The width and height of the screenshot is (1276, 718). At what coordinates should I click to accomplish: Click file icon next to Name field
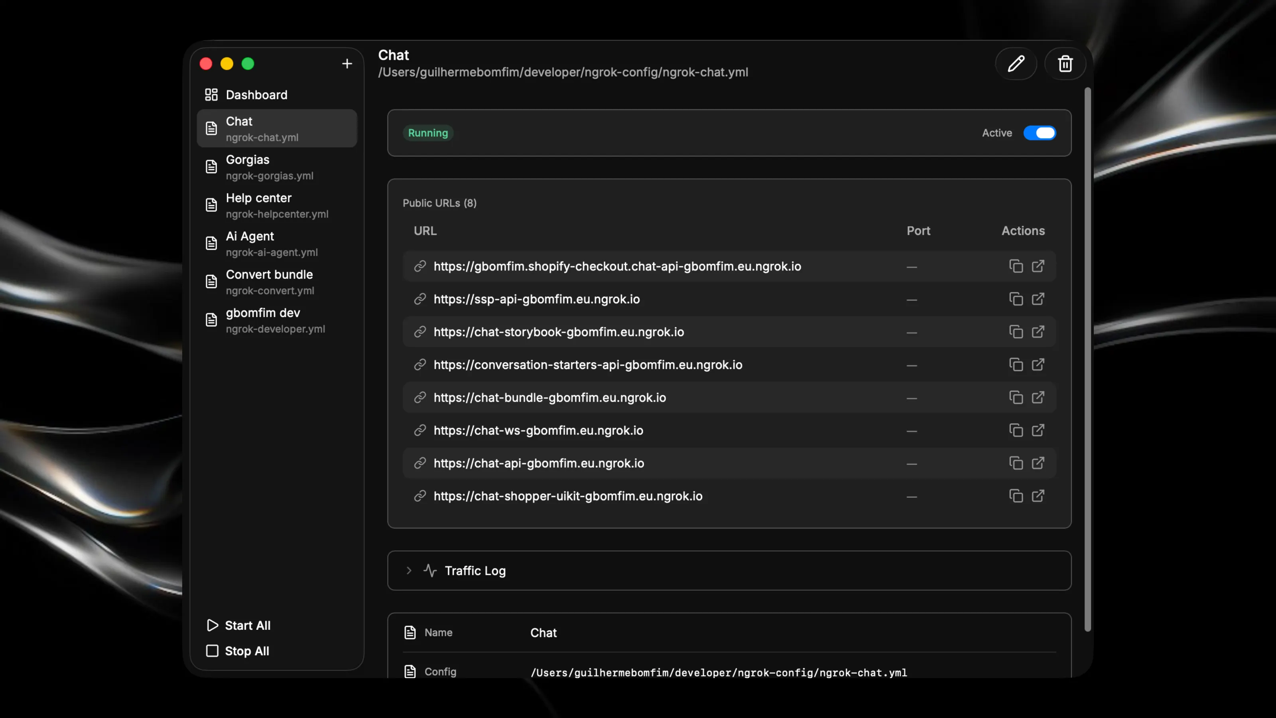410,633
